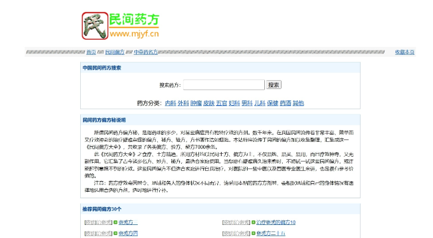Open the 民间偏方 navigation link

pos(115,52)
